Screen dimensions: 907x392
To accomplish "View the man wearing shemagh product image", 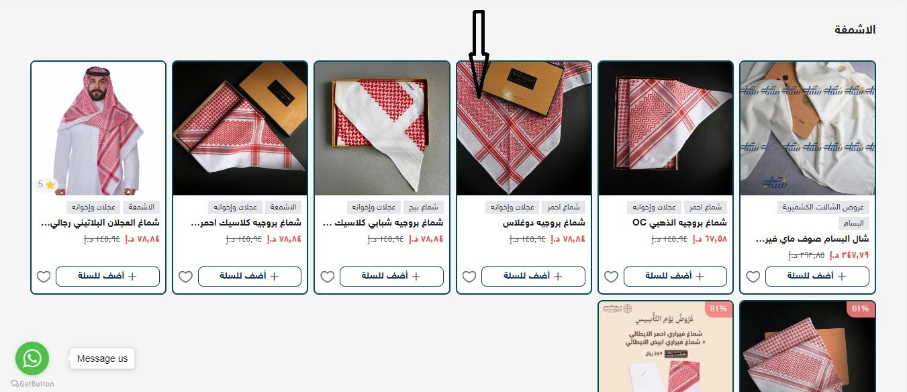I will point(98,129).
